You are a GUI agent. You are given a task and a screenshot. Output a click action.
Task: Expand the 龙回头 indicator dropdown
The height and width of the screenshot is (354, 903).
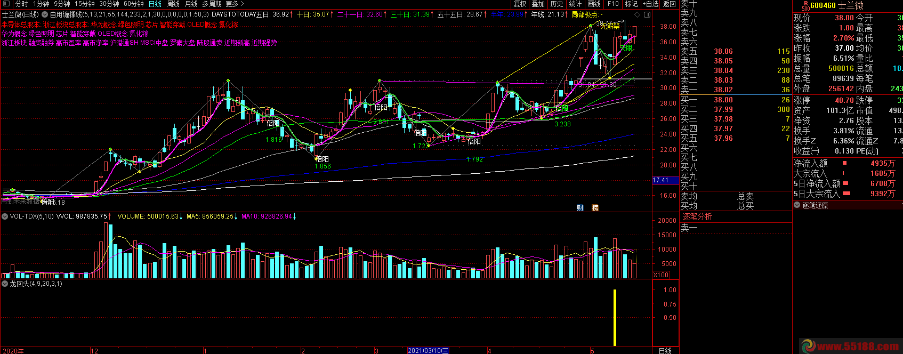[x=5, y=284]
